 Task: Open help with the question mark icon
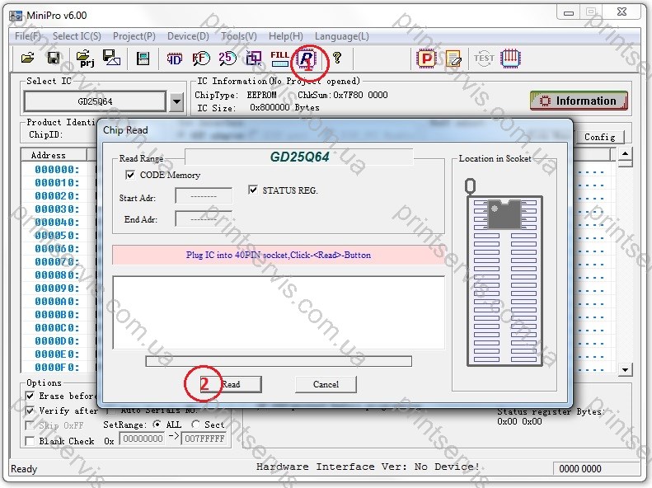[x=337, y=58]
